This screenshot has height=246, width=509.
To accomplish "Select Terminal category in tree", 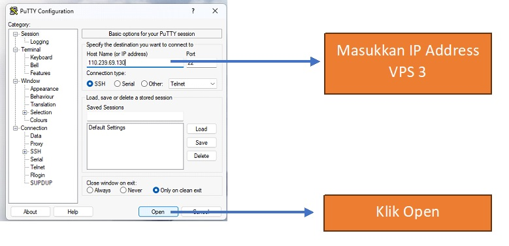I will pos(31,50).
